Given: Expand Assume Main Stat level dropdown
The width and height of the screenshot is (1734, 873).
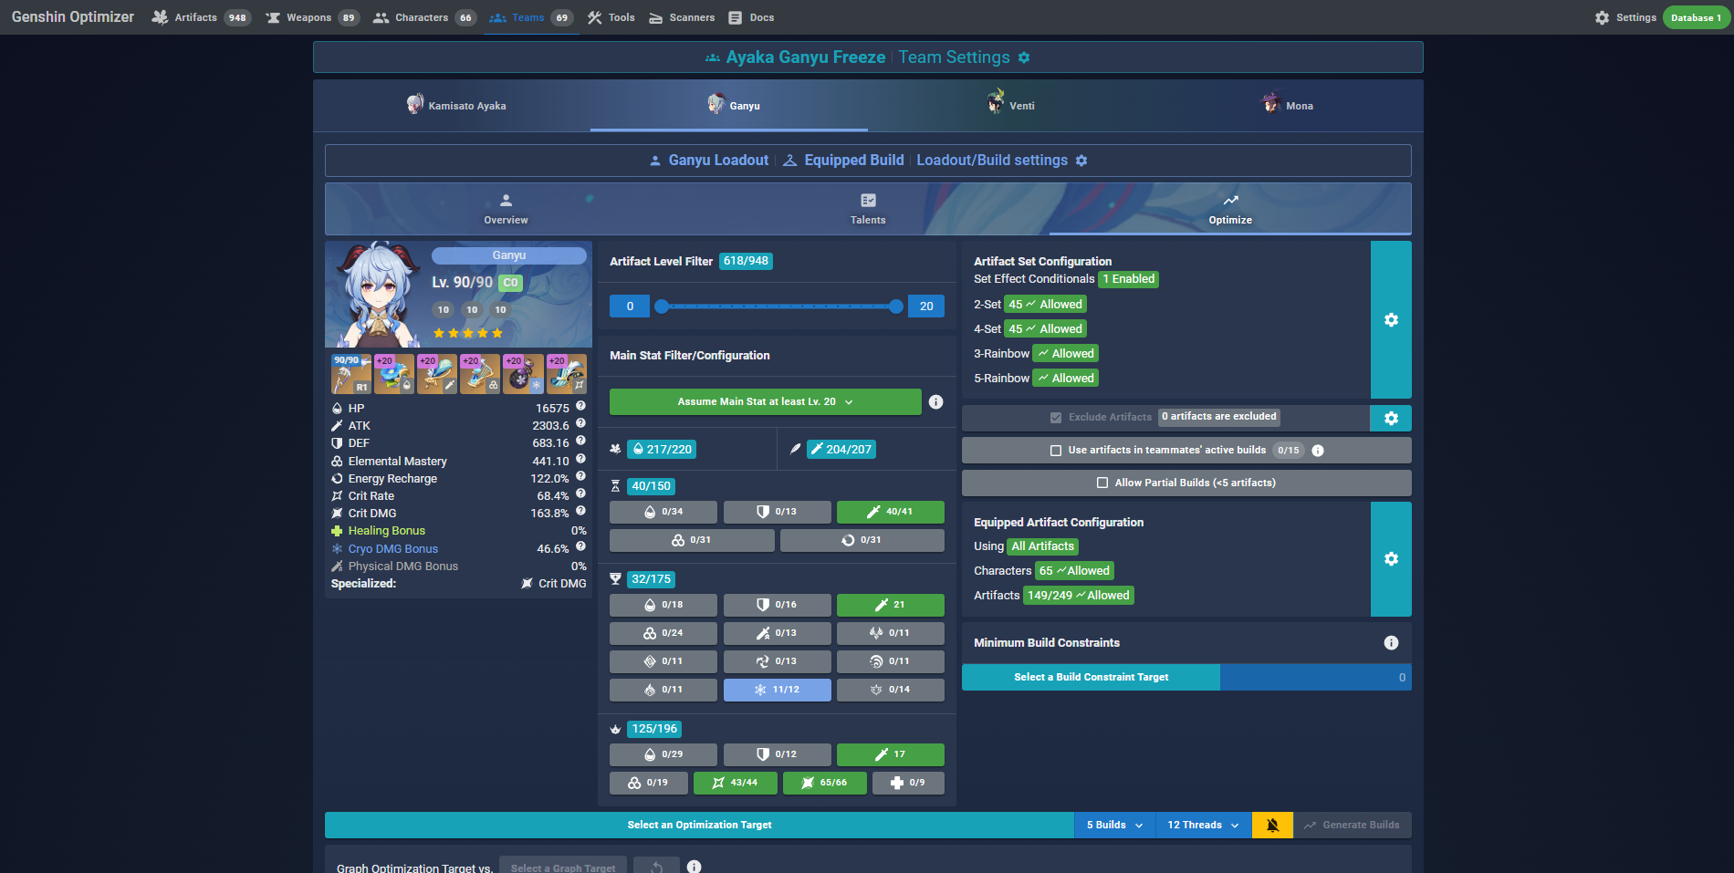Looking at the screenshot, I should [765, 402].
